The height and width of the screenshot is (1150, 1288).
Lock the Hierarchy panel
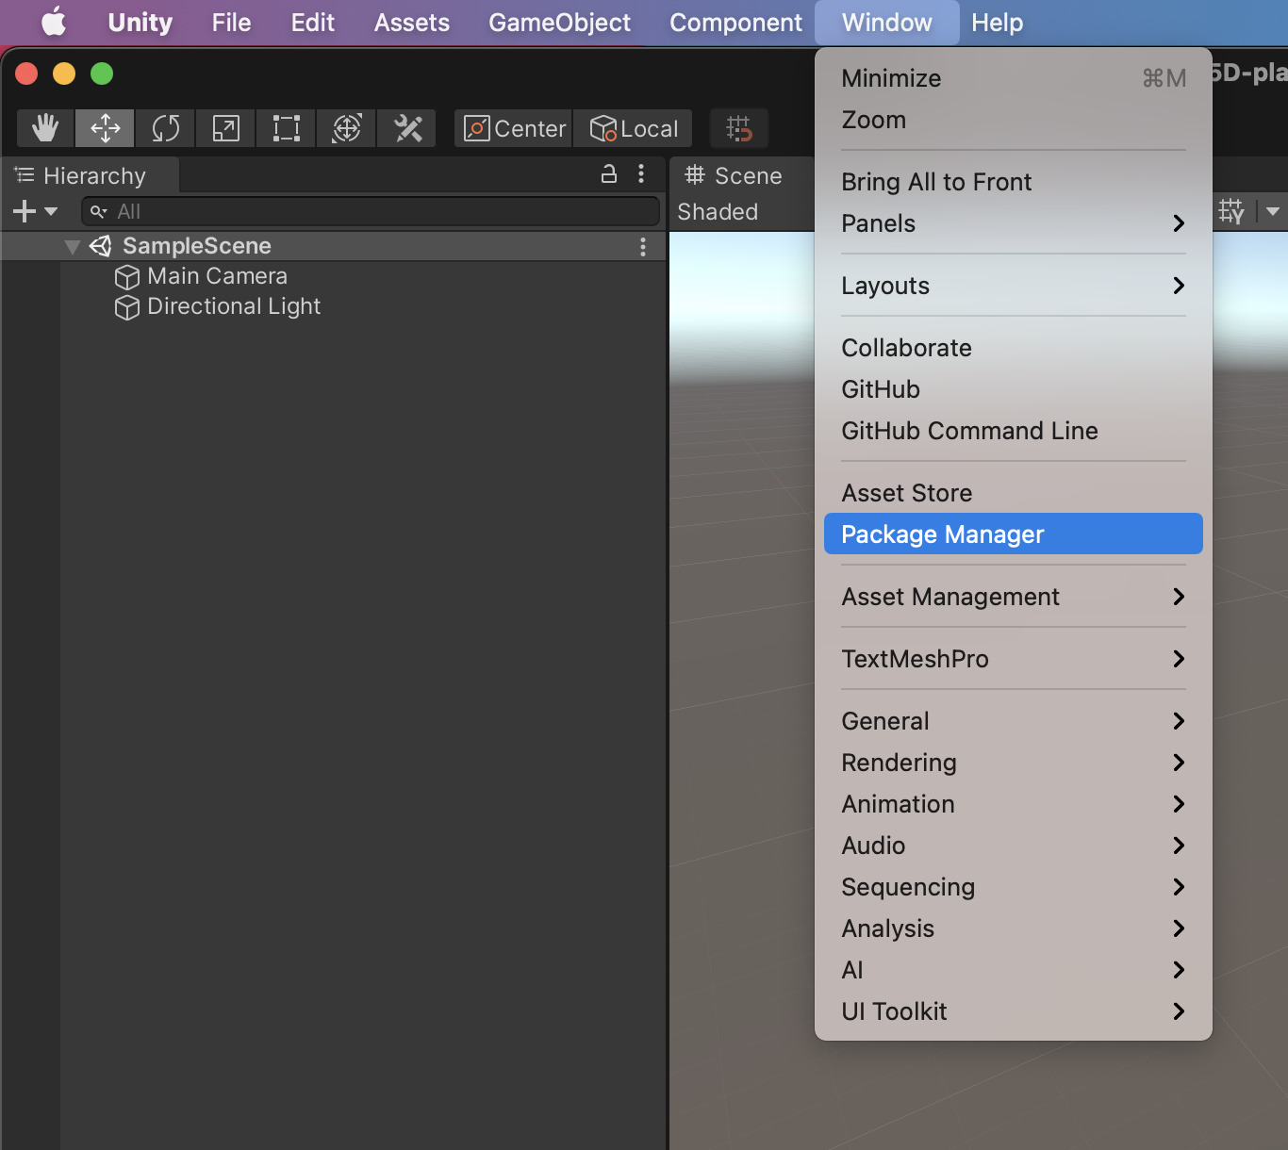pyautogui.click(x=609, y=173)
